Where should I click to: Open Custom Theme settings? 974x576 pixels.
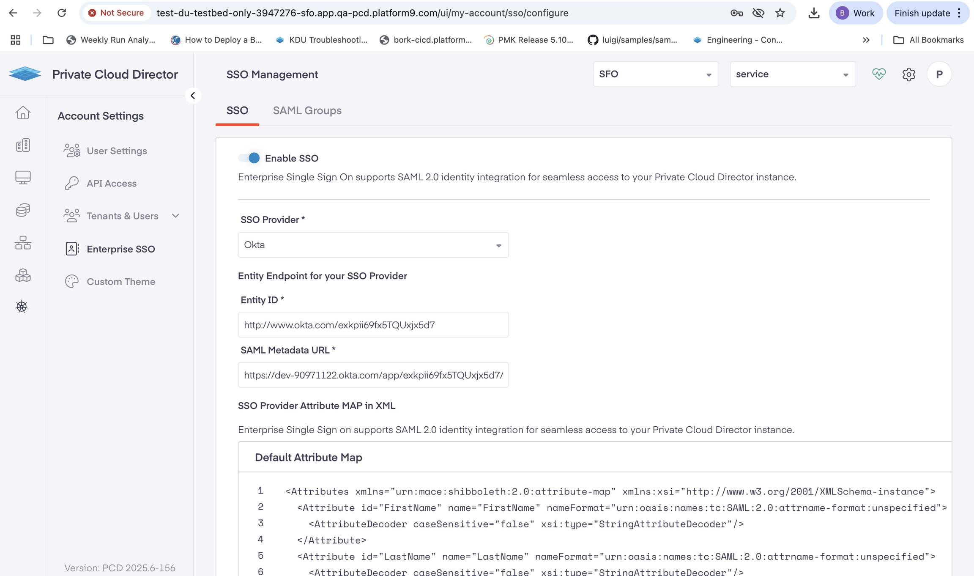click(121, 282)
